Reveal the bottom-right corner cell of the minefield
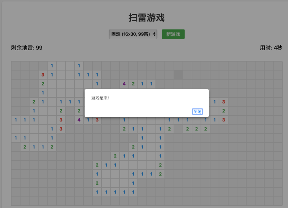The image size is (288, 208). click(278, 201)
